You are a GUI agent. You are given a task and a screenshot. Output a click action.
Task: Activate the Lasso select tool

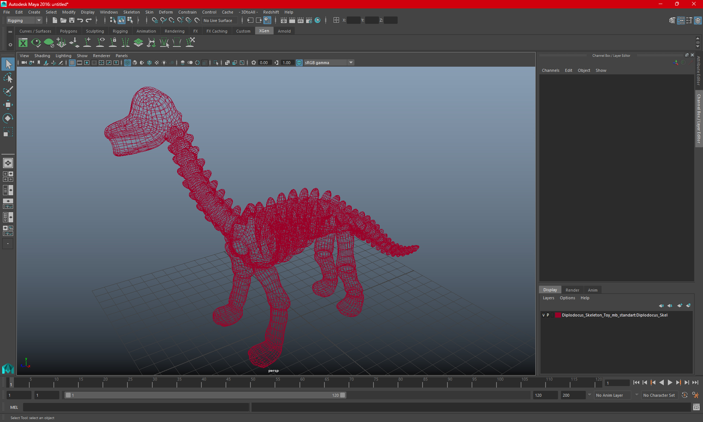(8, 78)
